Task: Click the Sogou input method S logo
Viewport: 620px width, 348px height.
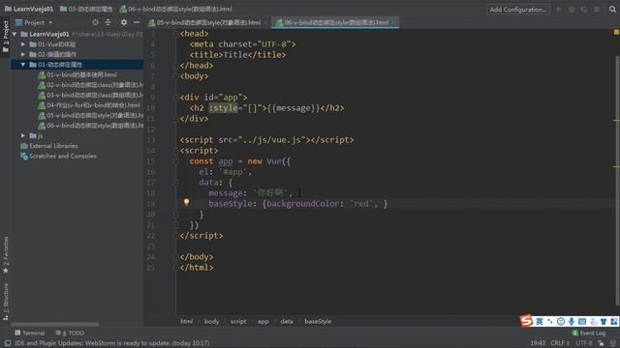Action: click(x=526, y=321)
